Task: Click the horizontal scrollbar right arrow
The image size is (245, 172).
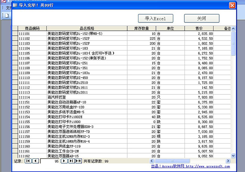Action: [x=228, y=161]
